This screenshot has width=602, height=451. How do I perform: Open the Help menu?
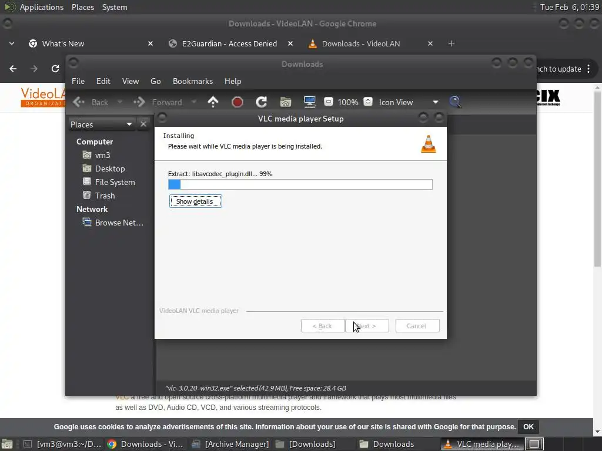click(x=233, y=81)
